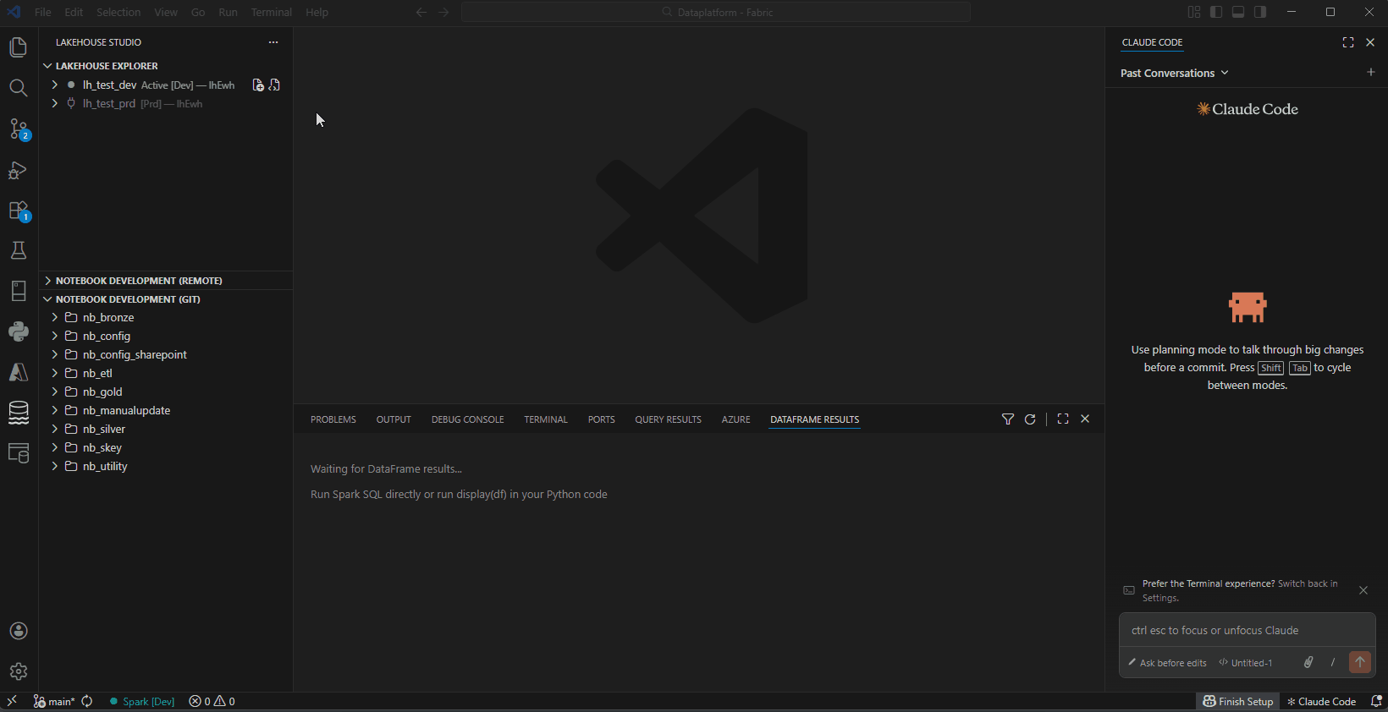Open Past Conversations dropdown

coord(1174,74)
